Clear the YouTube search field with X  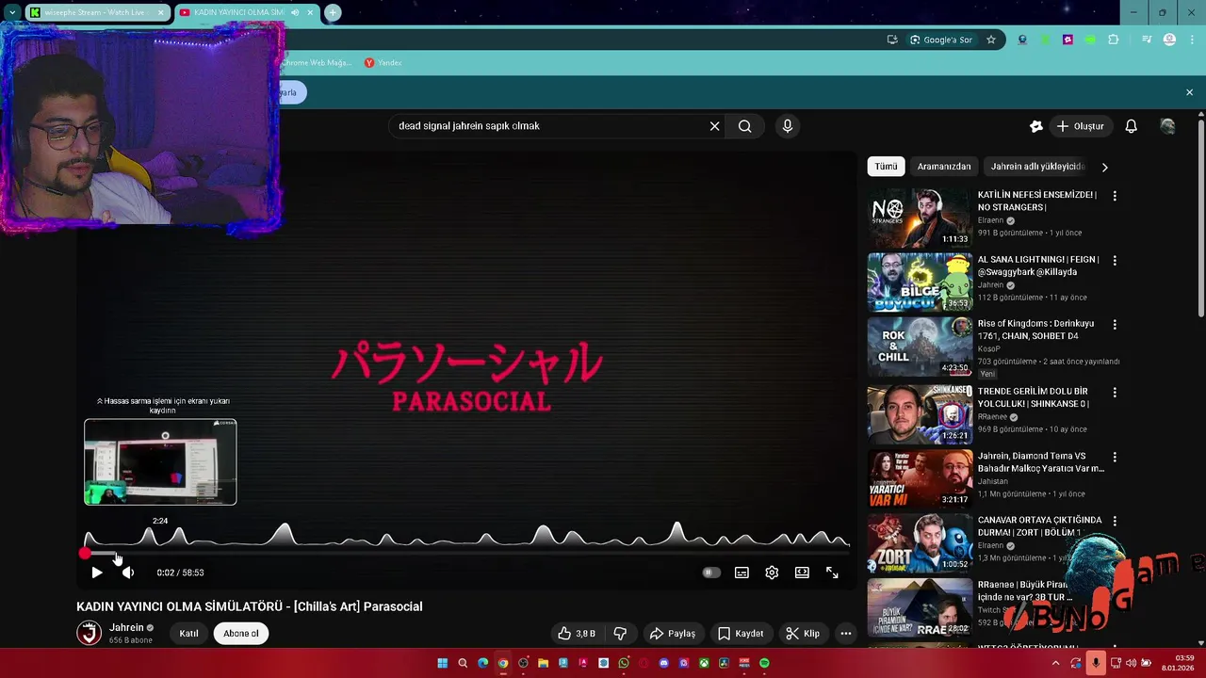tap(714, 126)
